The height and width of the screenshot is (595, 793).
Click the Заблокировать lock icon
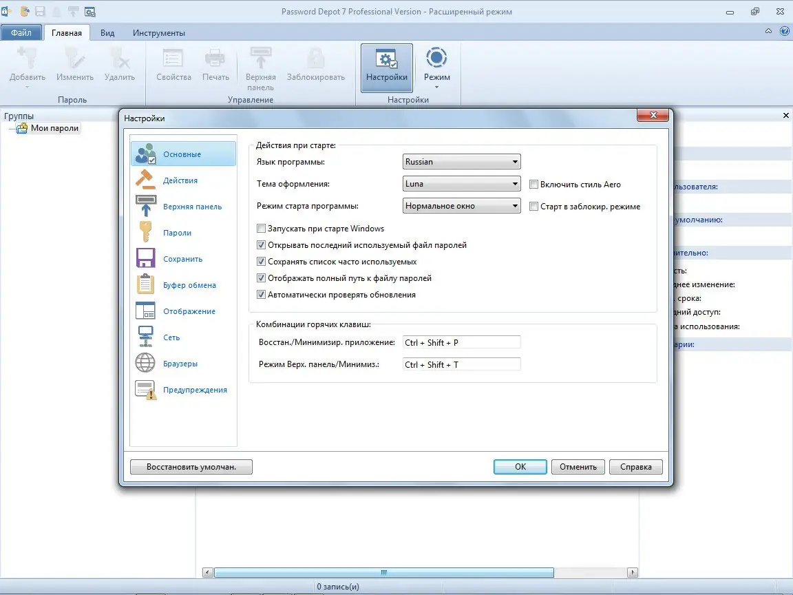pos(315,58)
